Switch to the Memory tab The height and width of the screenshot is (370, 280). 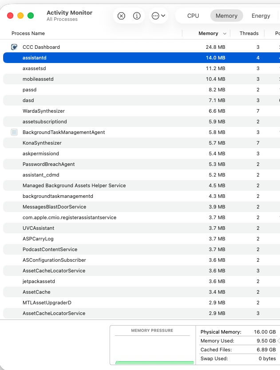pyautogui.click(x=226, y=16)
